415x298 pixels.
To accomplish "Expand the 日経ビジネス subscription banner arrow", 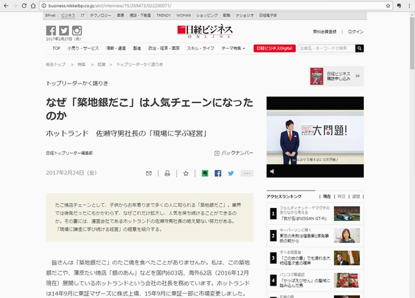I will coord(358,77).
